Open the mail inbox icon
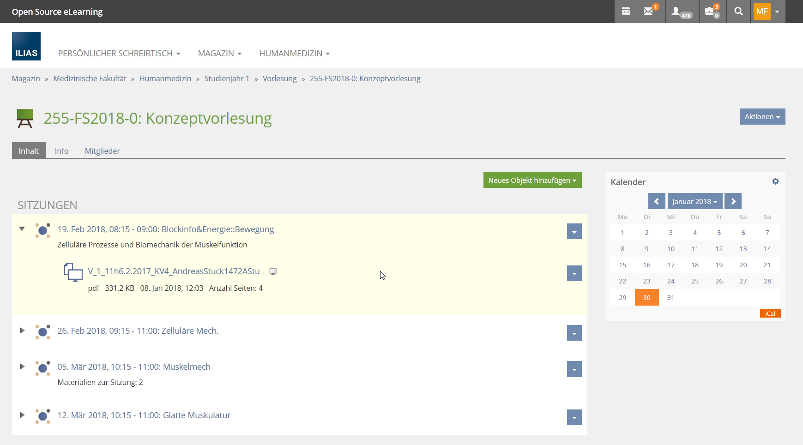 click(649, 12)
